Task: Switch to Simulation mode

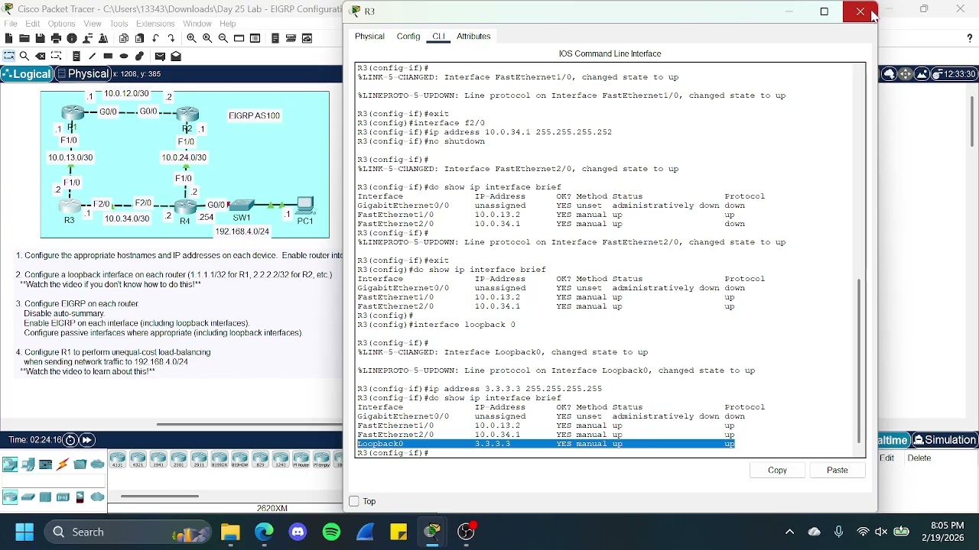Action: 945,440
